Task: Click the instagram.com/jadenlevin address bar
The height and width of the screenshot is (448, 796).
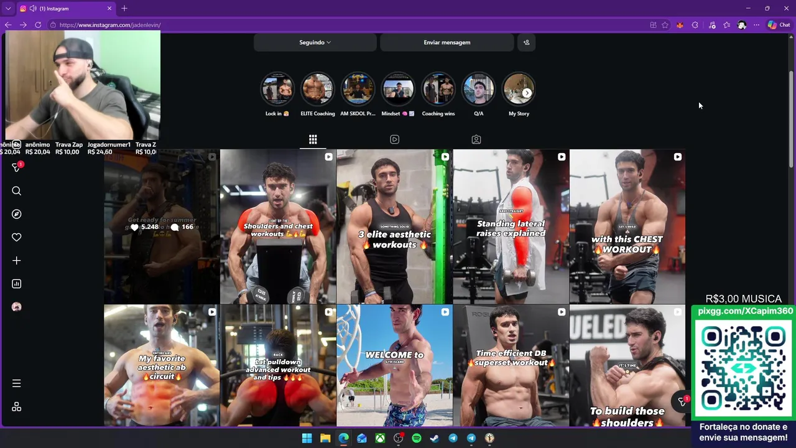Action: click(x=348, y=25)
